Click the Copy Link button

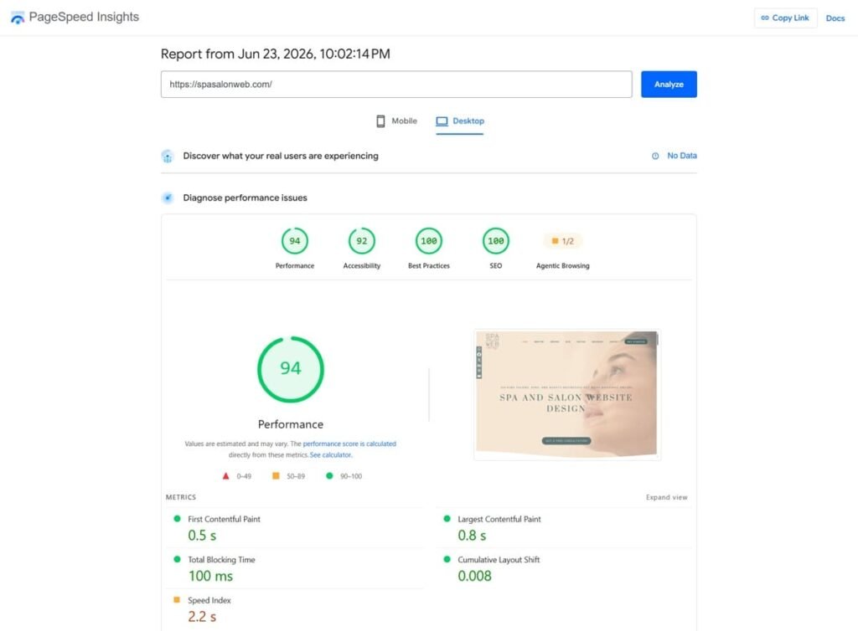[785, 18]
